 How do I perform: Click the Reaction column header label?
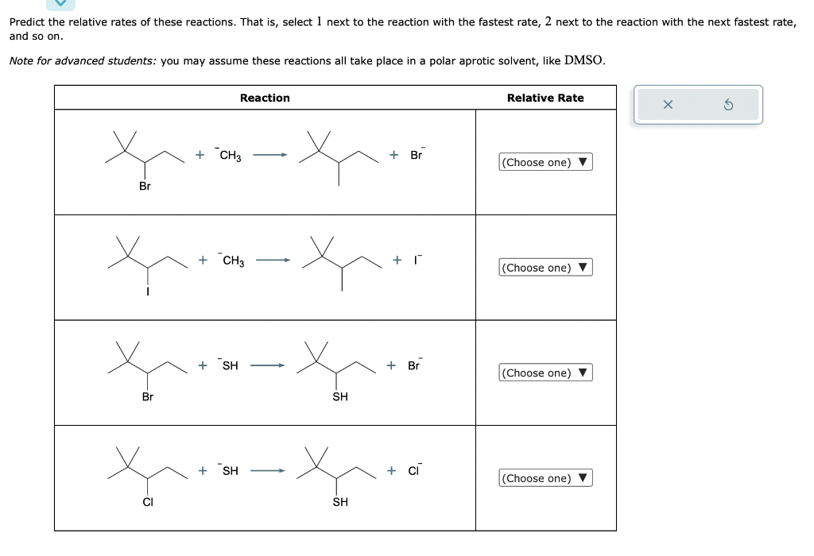point(265,98)
